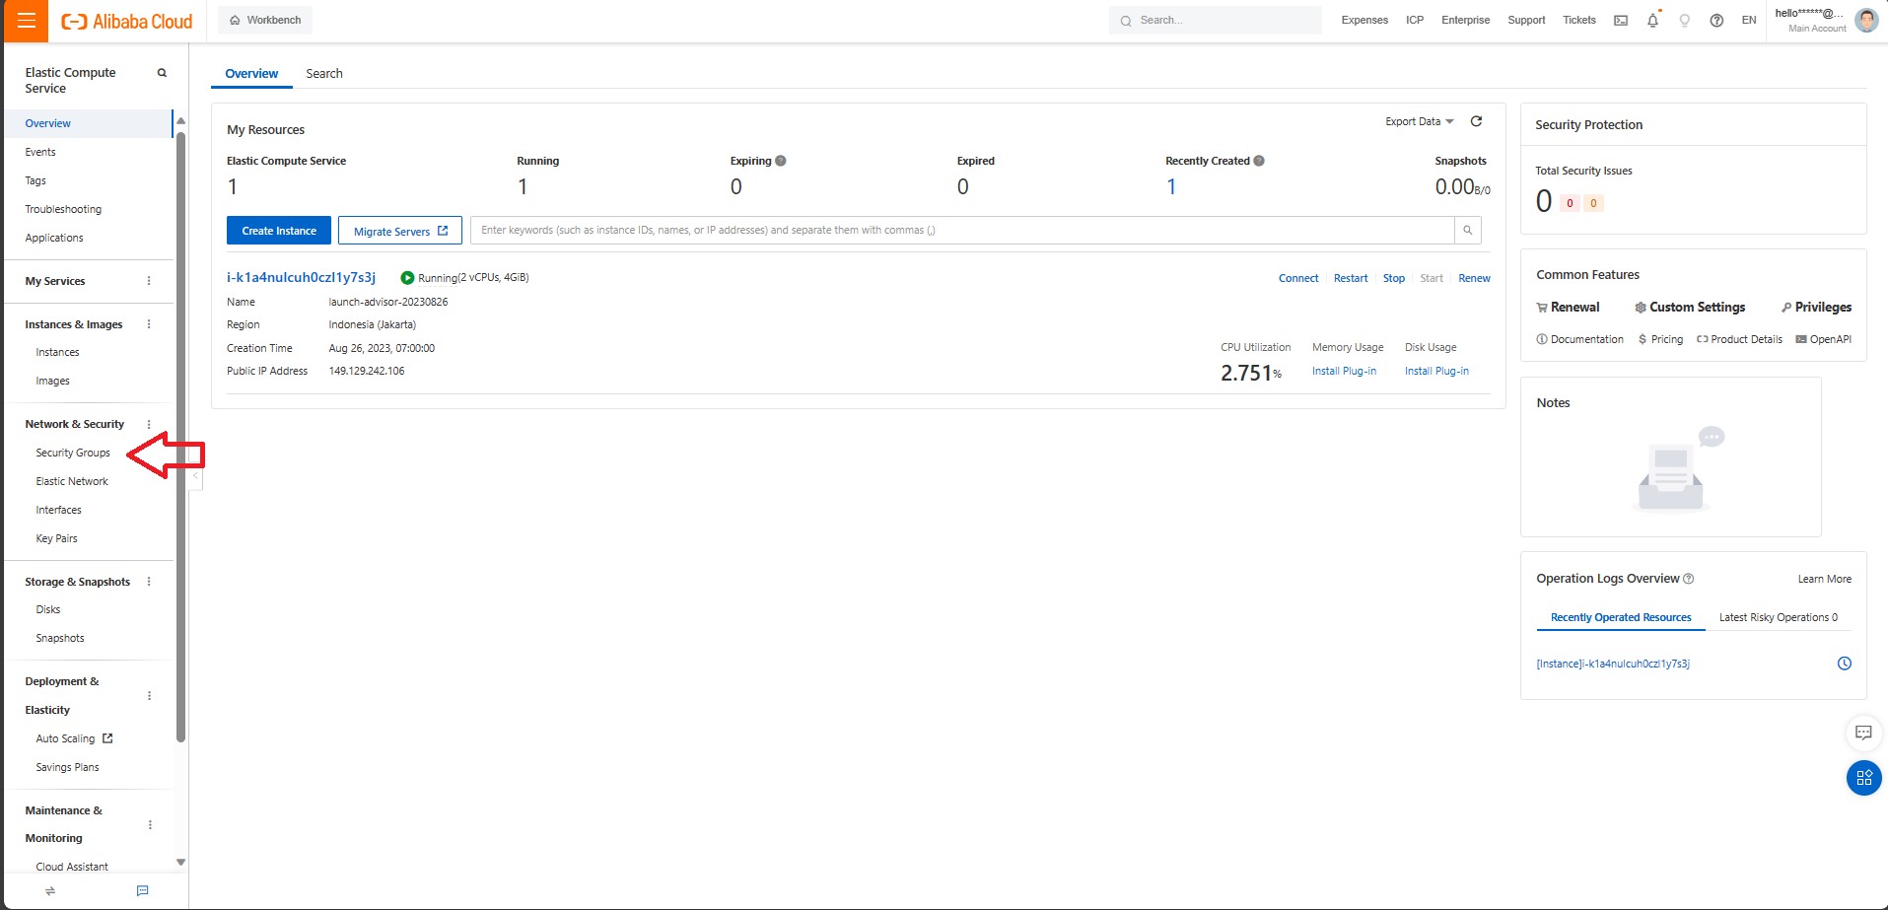
Task: Refresh My Resources with refresh icon
Action: pyautogui.click(x=1476, y=121)
